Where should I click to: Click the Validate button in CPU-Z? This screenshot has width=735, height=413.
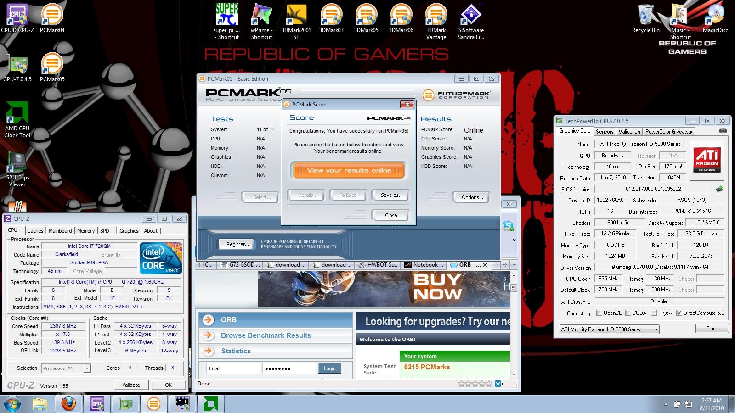[131, 385]
